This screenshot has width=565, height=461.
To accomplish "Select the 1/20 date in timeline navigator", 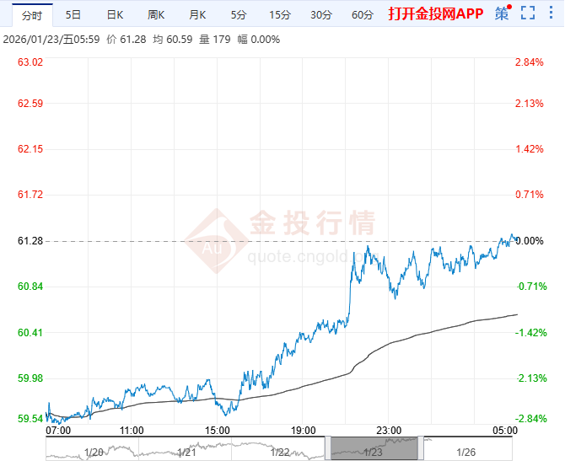I will point(94,452).
